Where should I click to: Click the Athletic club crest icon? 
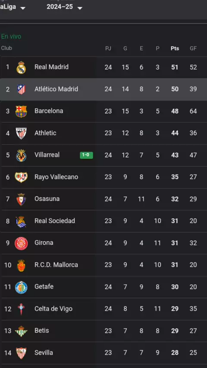pos(21,133)
